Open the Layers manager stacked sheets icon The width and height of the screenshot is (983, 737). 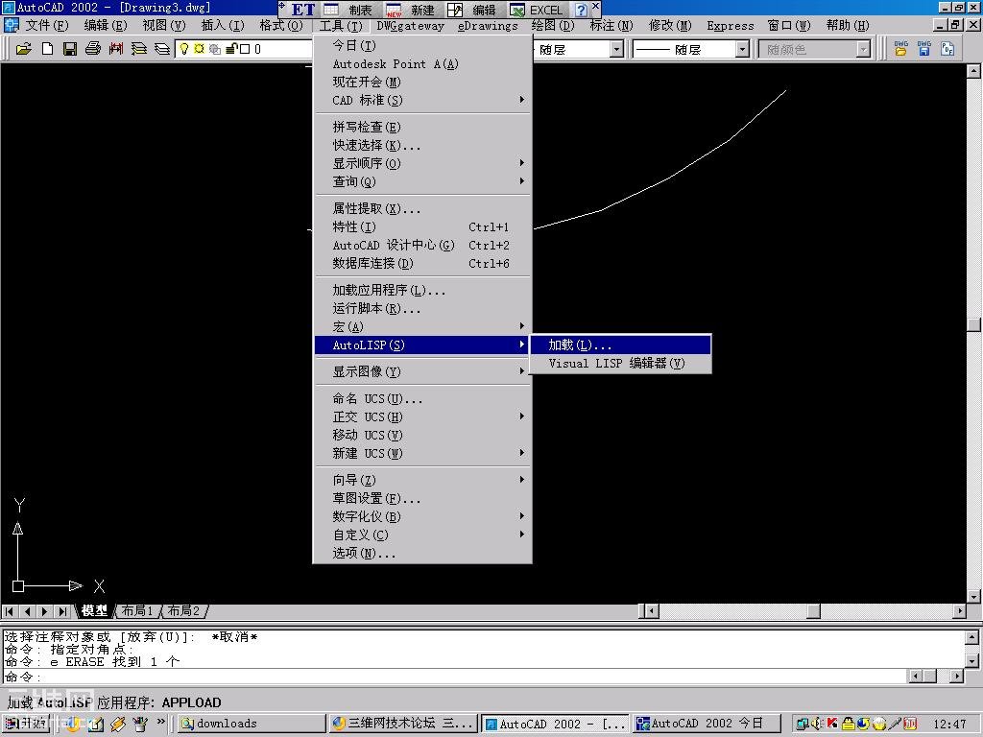tap(161, 49)
